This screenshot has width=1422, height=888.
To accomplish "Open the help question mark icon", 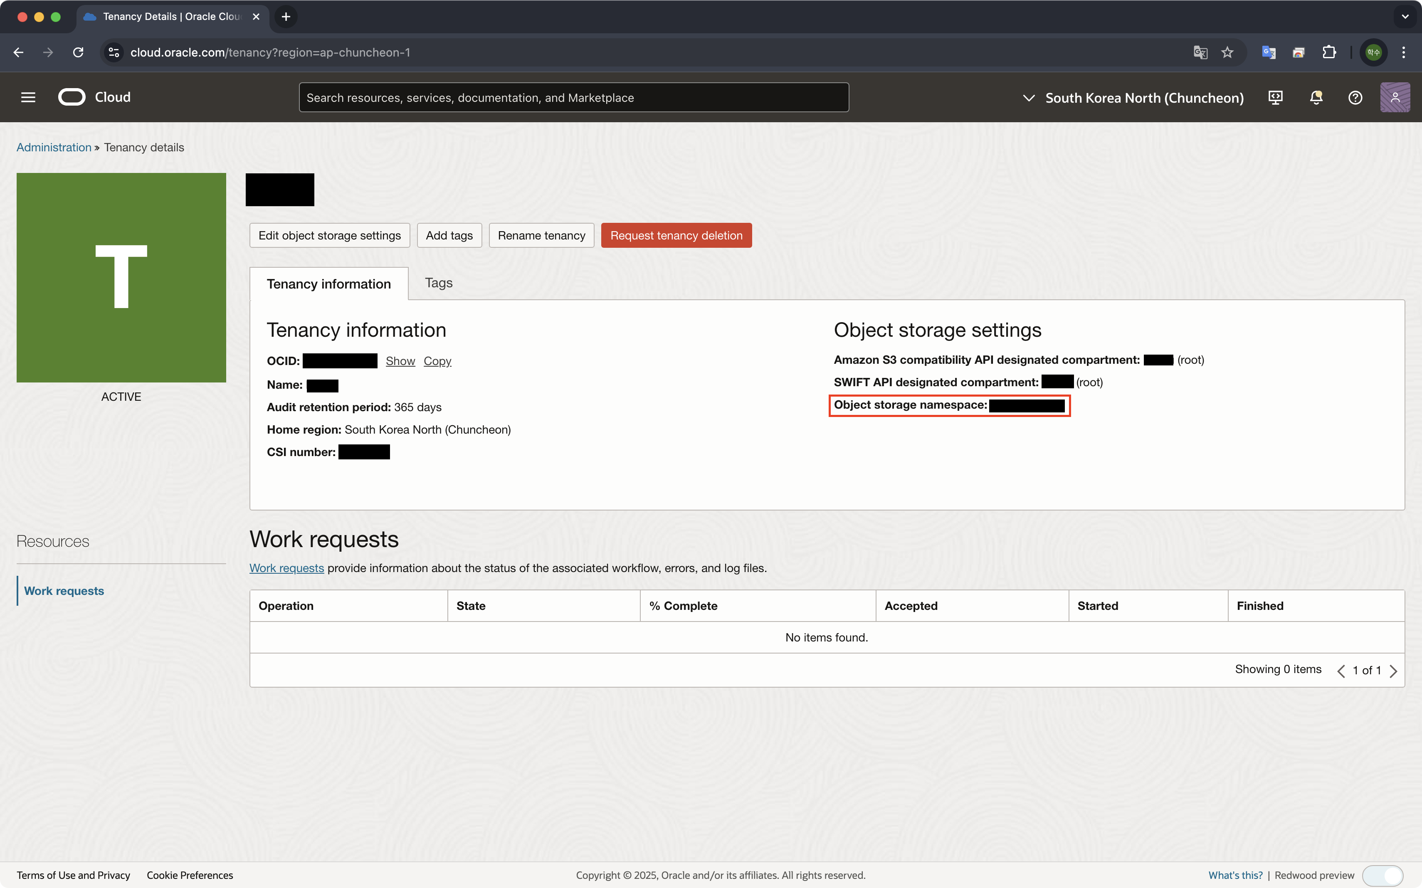I will coord(1355,98).
